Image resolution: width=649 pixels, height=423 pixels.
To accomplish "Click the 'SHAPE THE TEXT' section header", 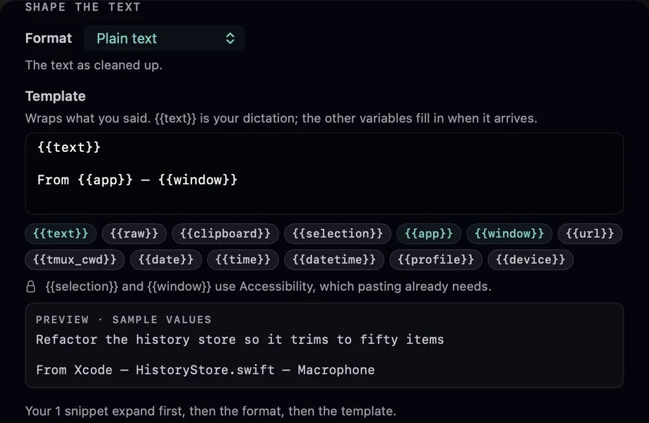I will click(x=83, y=7).
